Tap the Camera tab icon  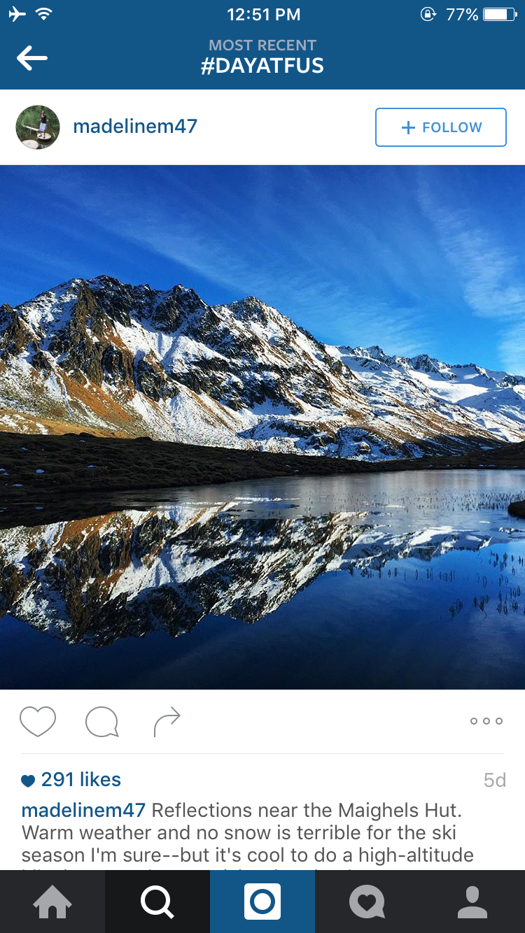pos(262,902)
